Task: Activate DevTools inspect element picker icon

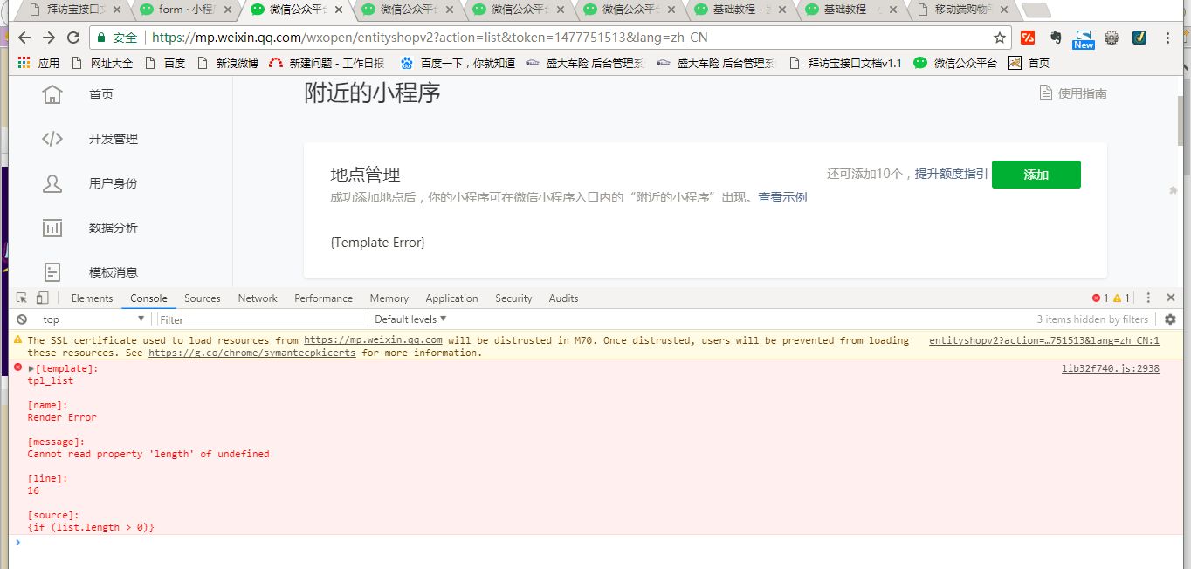Action: [x=22, y=298]
